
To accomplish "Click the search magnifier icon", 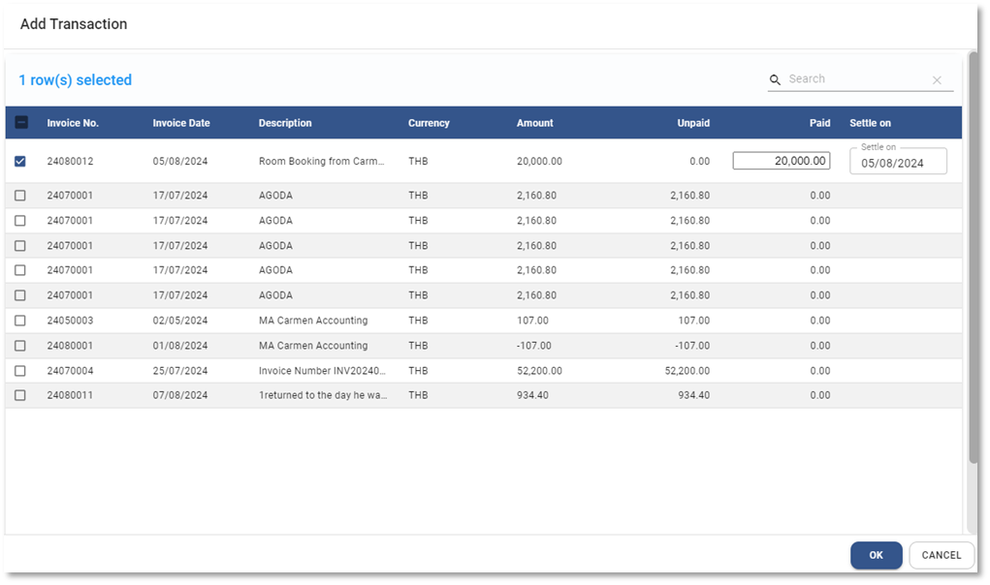I will (x=776, y=80).
